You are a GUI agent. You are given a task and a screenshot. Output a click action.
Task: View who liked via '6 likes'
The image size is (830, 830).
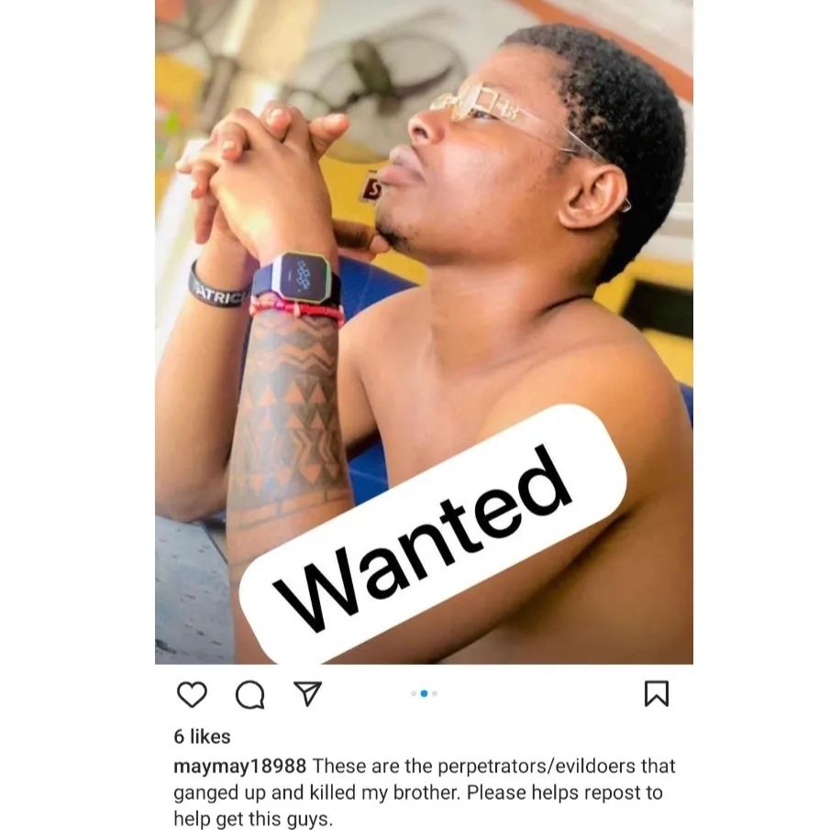coord(202,736)
